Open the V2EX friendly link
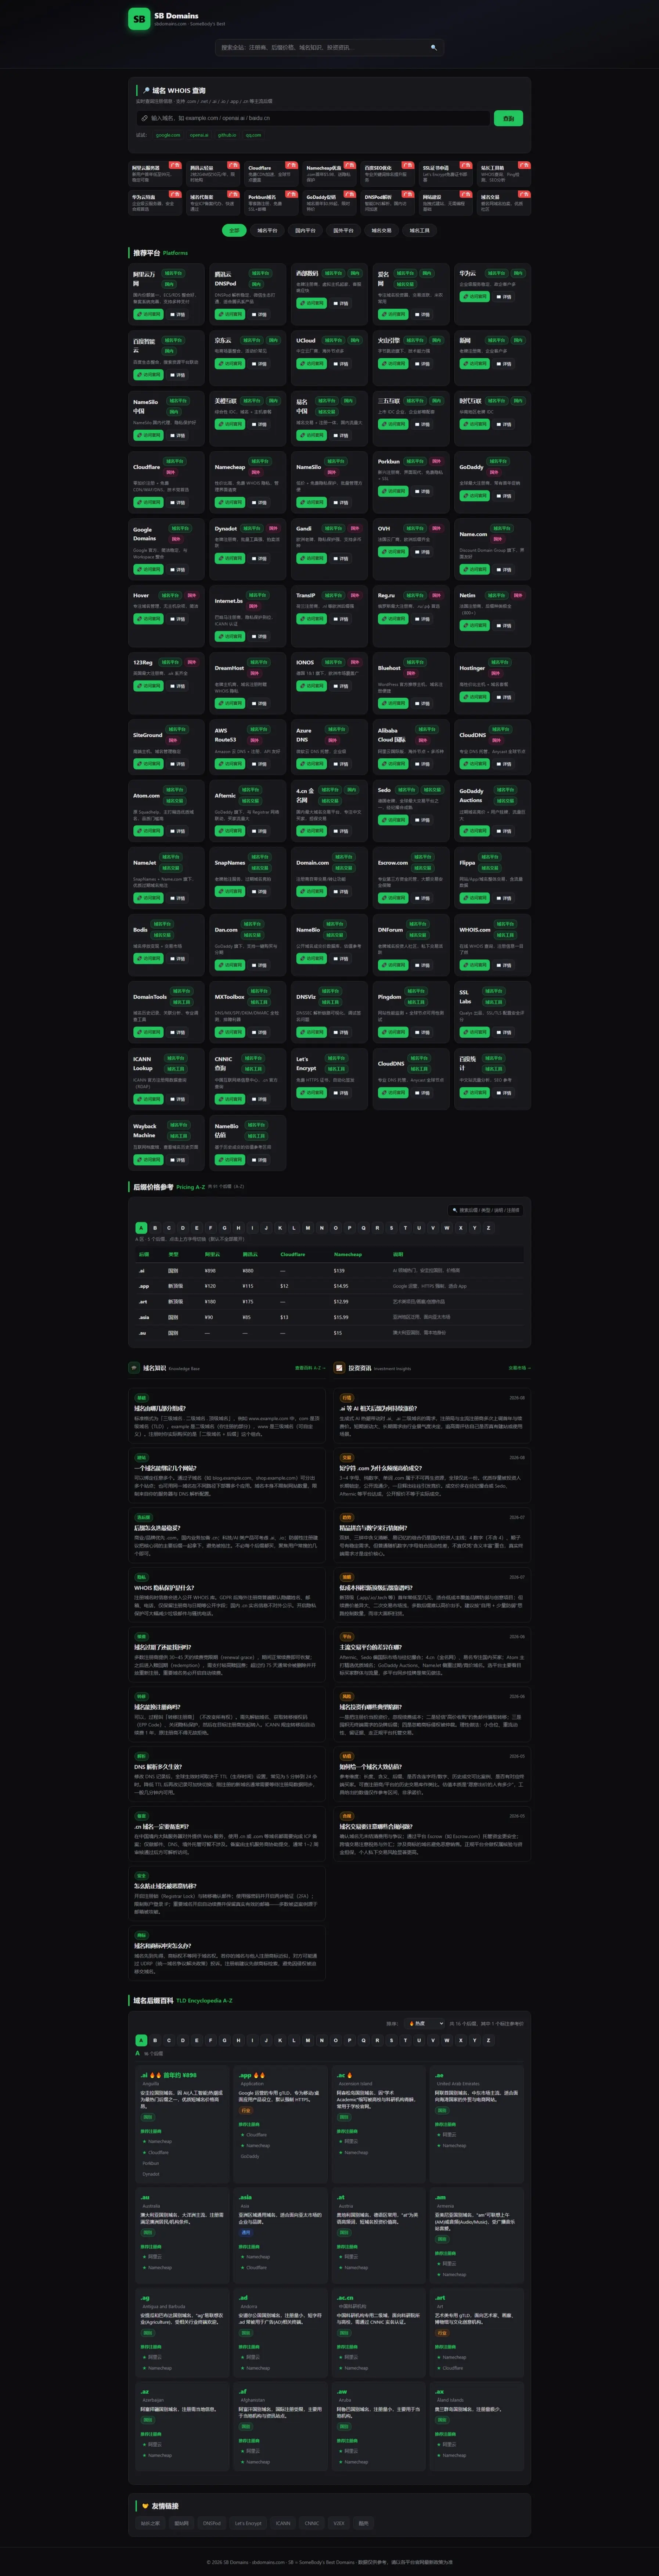This screenshot has height=2576, width=659. (x=339, y=2523)
